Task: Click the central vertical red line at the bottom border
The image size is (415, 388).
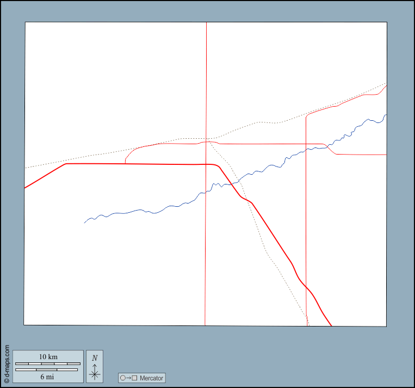Action: (x=205, y=325)
